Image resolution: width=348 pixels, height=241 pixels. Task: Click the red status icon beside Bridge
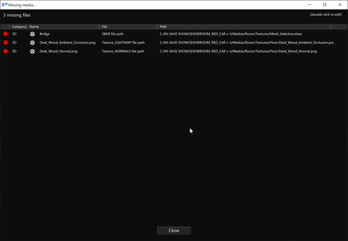[x=5, y=34]
